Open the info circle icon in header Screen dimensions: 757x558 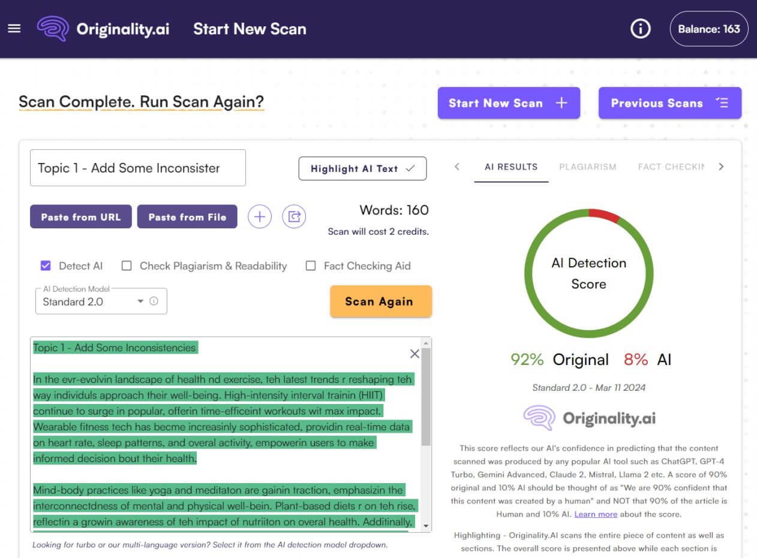641,29
